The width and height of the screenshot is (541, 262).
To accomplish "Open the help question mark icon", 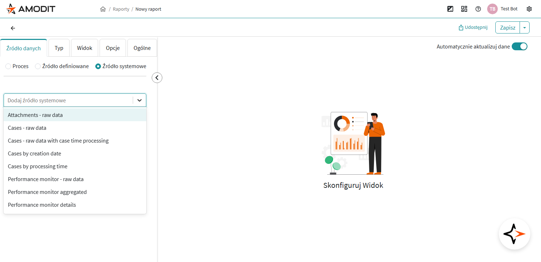I will tap(478, 9).
